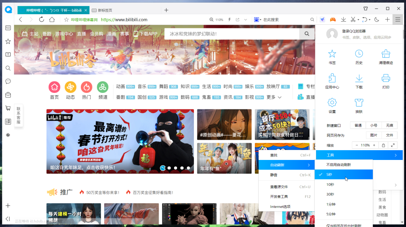Open dropdown arrow beside scissors tool
This screenshot has width=406, height=227.
point(358,19)
